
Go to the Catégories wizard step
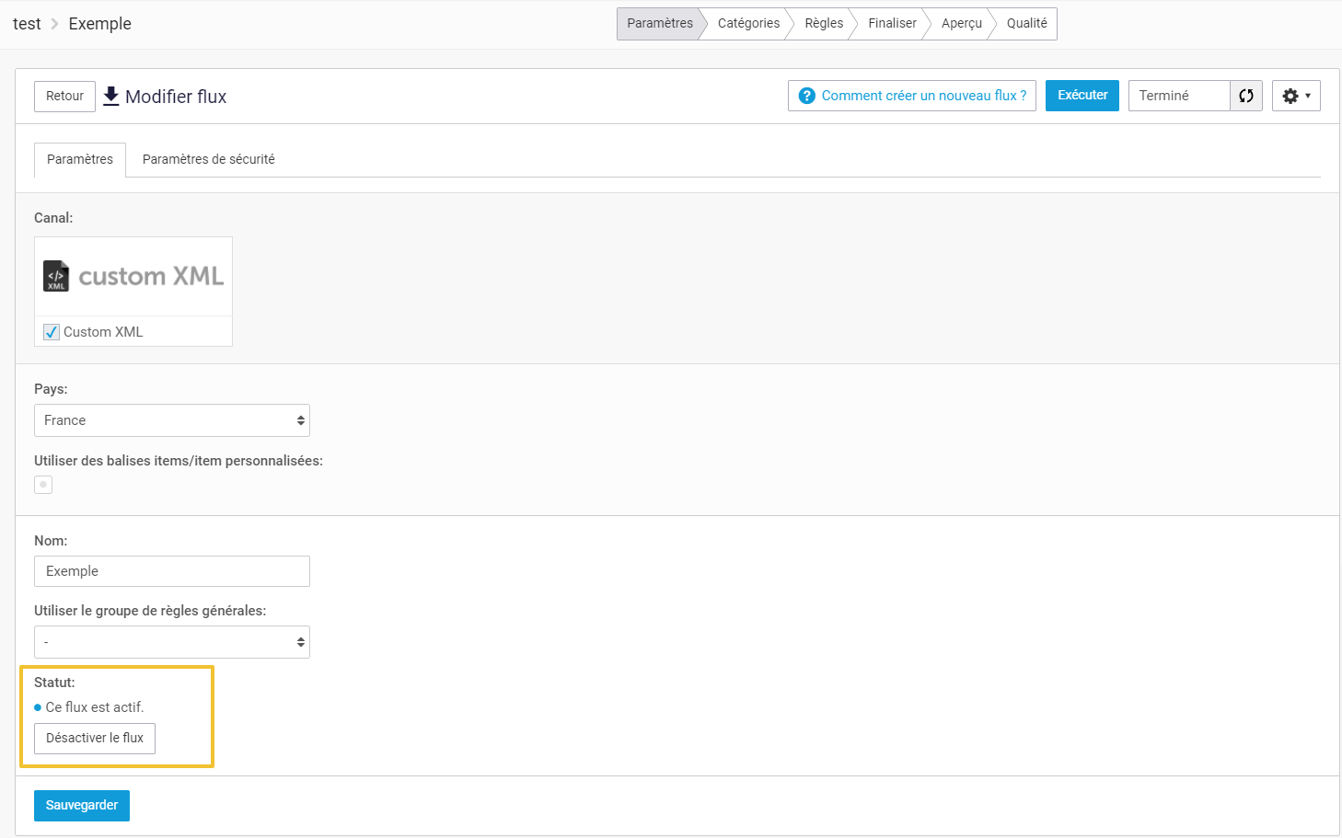tap(748, 24)
